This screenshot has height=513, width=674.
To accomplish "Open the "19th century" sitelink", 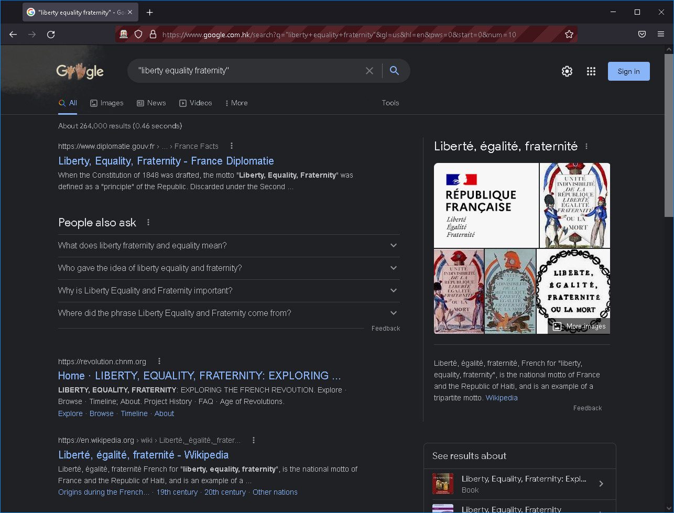I will tap(177, 492).
